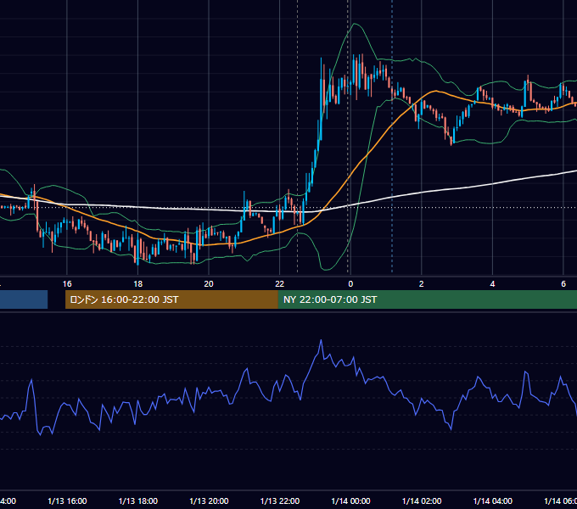This screenshot has width=577, height=509.
Task: Click the hour label 22 on upper axis
Action: coord(280,284)
